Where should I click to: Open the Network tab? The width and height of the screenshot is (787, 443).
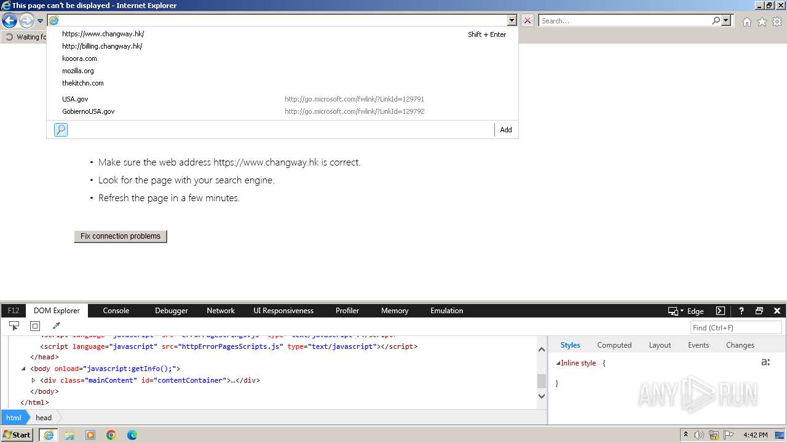tap(221, 311)
